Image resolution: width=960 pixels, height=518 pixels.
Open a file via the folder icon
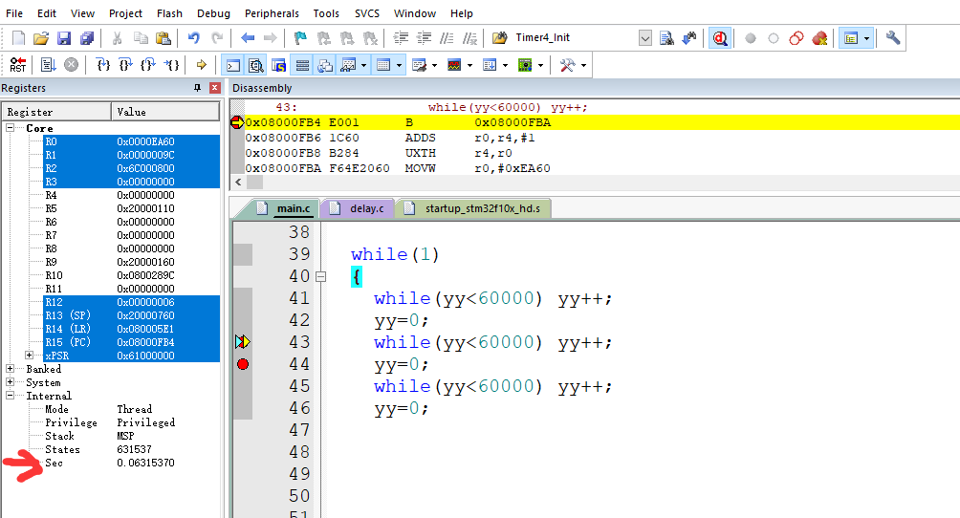click(x=41, y=38)
